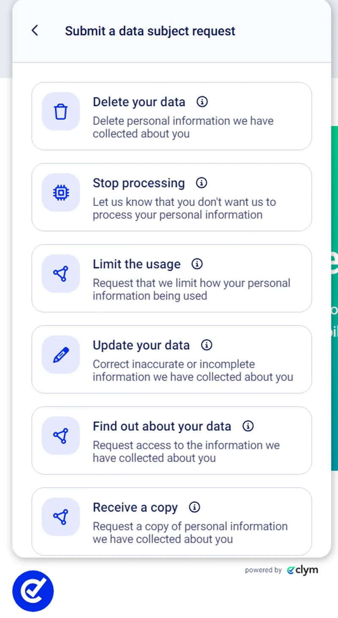Image resolution: width=338 pixels, height=618 pixels.
Task: Click the powered by clym link
Action: point(281,570)
